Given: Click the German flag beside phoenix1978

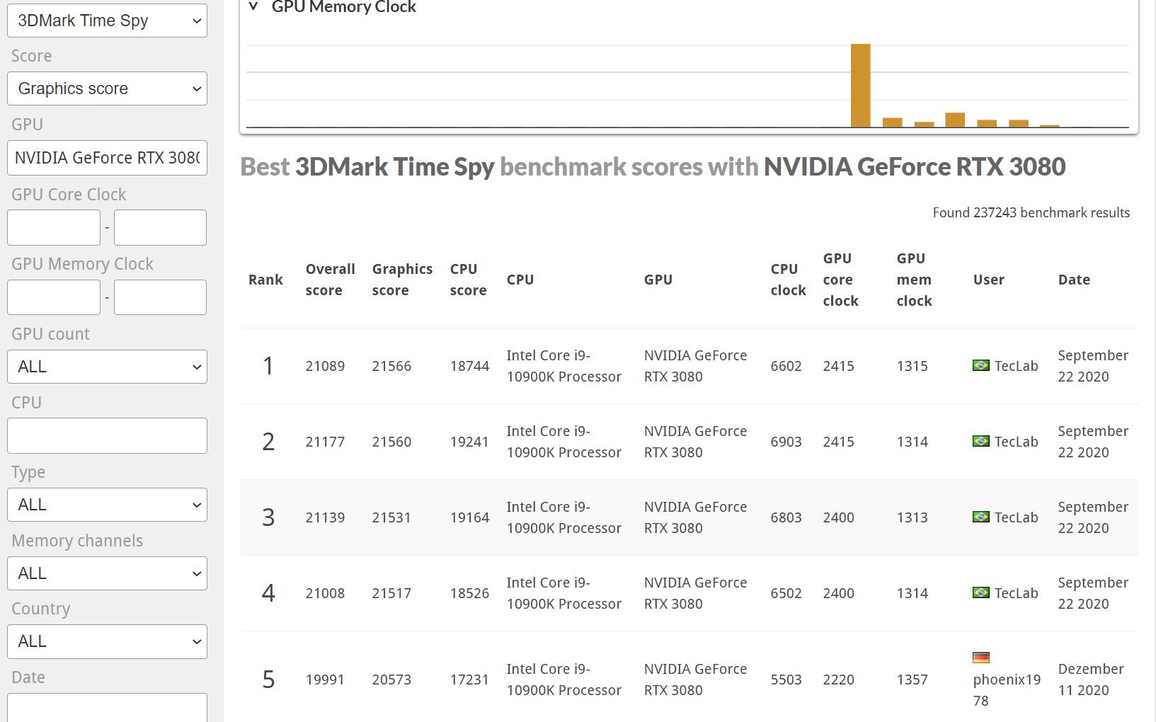Looking at the screenshot, I should click(x=980, y=658).
